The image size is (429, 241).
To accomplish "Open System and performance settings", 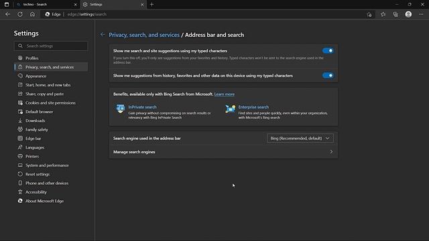I will click(x=51, y=165).
